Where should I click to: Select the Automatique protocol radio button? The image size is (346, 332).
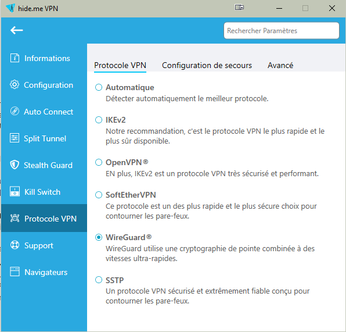coord(99,87)
